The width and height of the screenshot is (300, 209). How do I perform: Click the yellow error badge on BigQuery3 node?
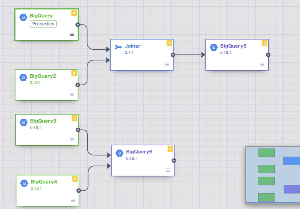tap(74, 118)
